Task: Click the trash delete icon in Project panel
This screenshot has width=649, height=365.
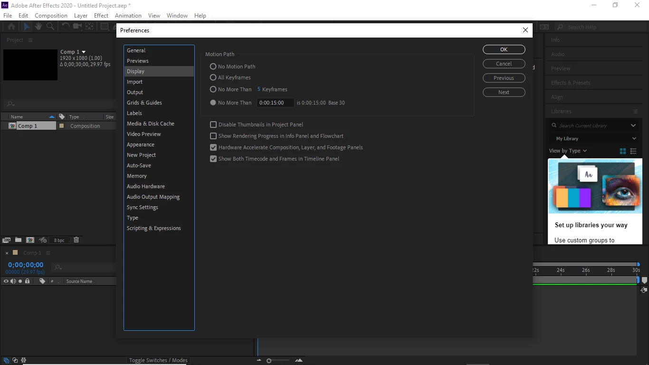Action: (x=76, y=240)
